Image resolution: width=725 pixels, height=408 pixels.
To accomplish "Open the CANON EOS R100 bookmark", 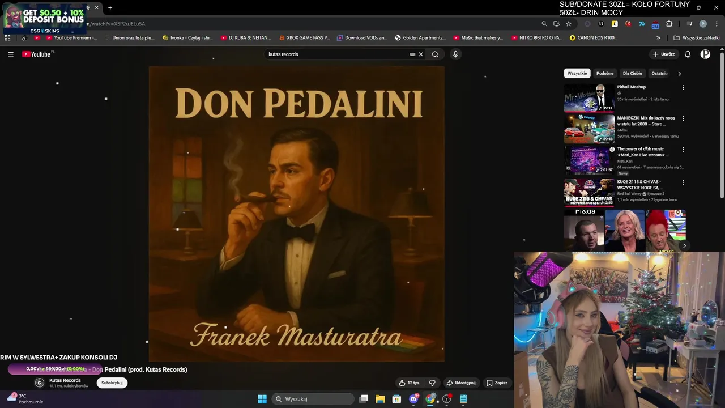I will 594,38.
